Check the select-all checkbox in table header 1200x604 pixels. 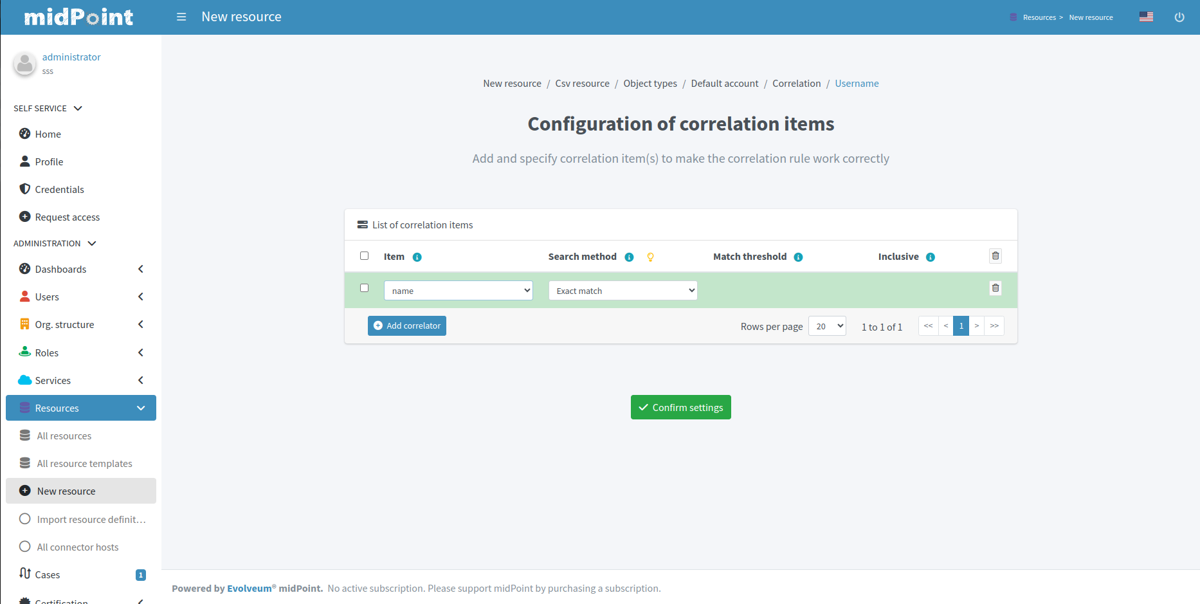click(x=365, y=255)
